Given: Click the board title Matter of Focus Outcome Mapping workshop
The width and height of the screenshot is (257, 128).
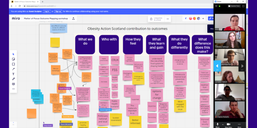Looking at the screenshot, I should [46, 18].
